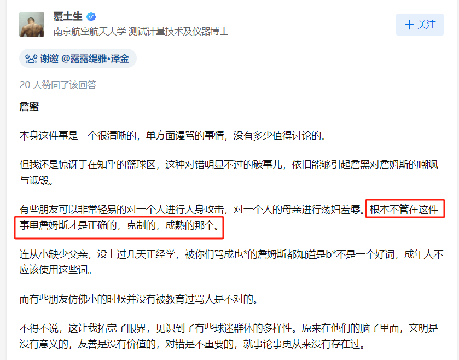Click the blue verified badge icon
This screenshot has height=360, width=459.
tap(91, 16)
